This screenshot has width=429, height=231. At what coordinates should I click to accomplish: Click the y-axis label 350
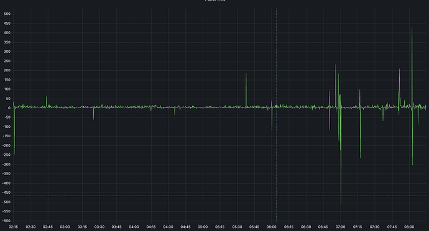[7, 42]
